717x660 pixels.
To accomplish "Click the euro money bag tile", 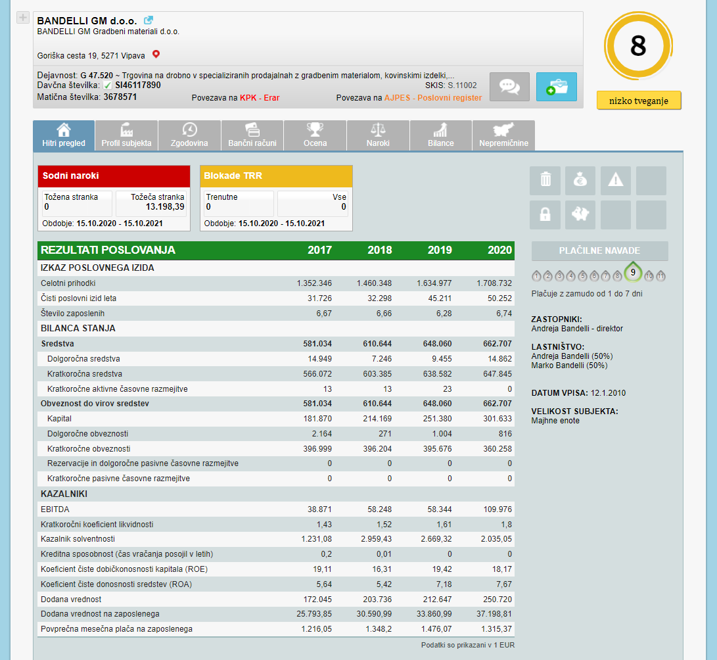I will tap(580, 180).
